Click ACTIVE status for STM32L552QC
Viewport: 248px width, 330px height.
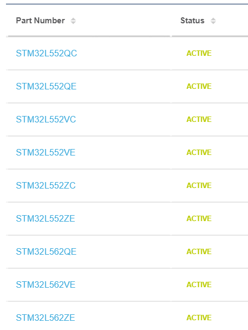tap(199, 53)
